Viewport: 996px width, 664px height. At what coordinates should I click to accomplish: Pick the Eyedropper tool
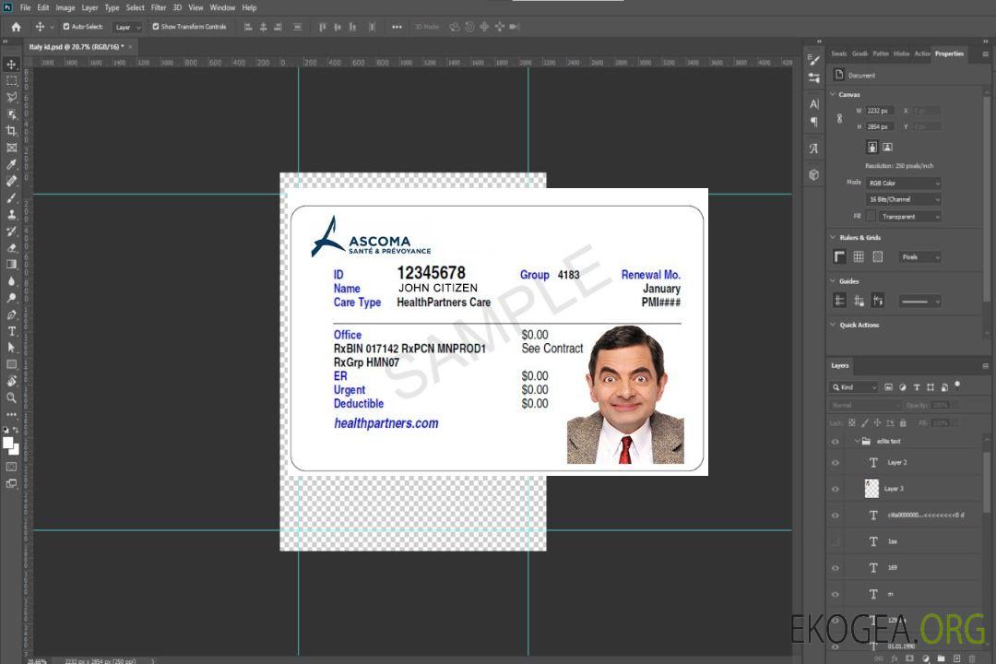pos(12,164)
